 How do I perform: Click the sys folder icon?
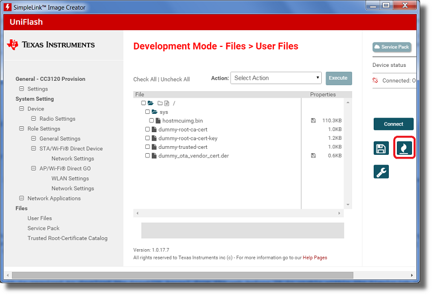click(154, 112)
